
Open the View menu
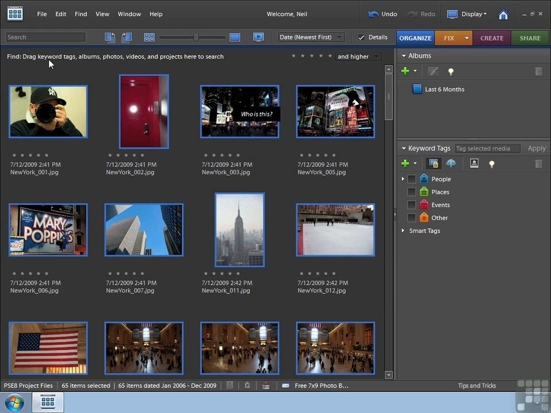[102, 14]
